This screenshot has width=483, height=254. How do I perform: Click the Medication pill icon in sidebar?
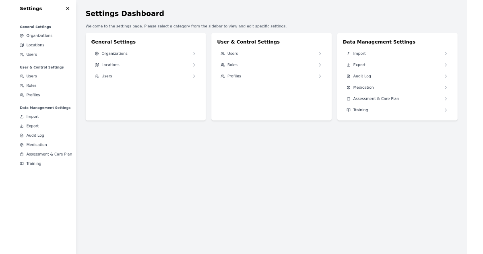pyautogui.click(x=21, y=145)
